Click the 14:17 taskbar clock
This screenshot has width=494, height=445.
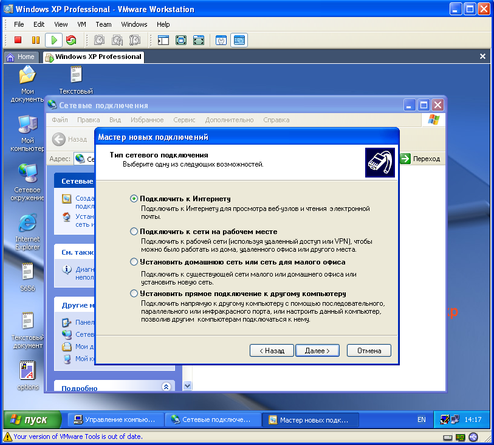[x=473, y=419]
